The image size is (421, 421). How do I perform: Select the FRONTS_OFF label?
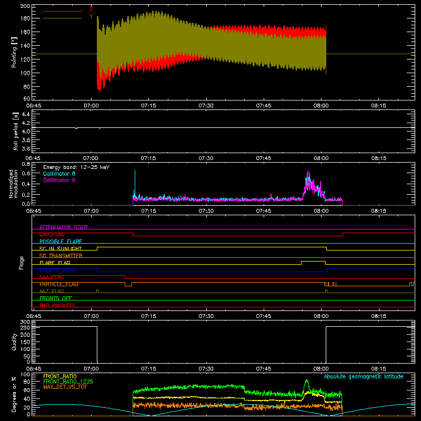coord(56,298)
